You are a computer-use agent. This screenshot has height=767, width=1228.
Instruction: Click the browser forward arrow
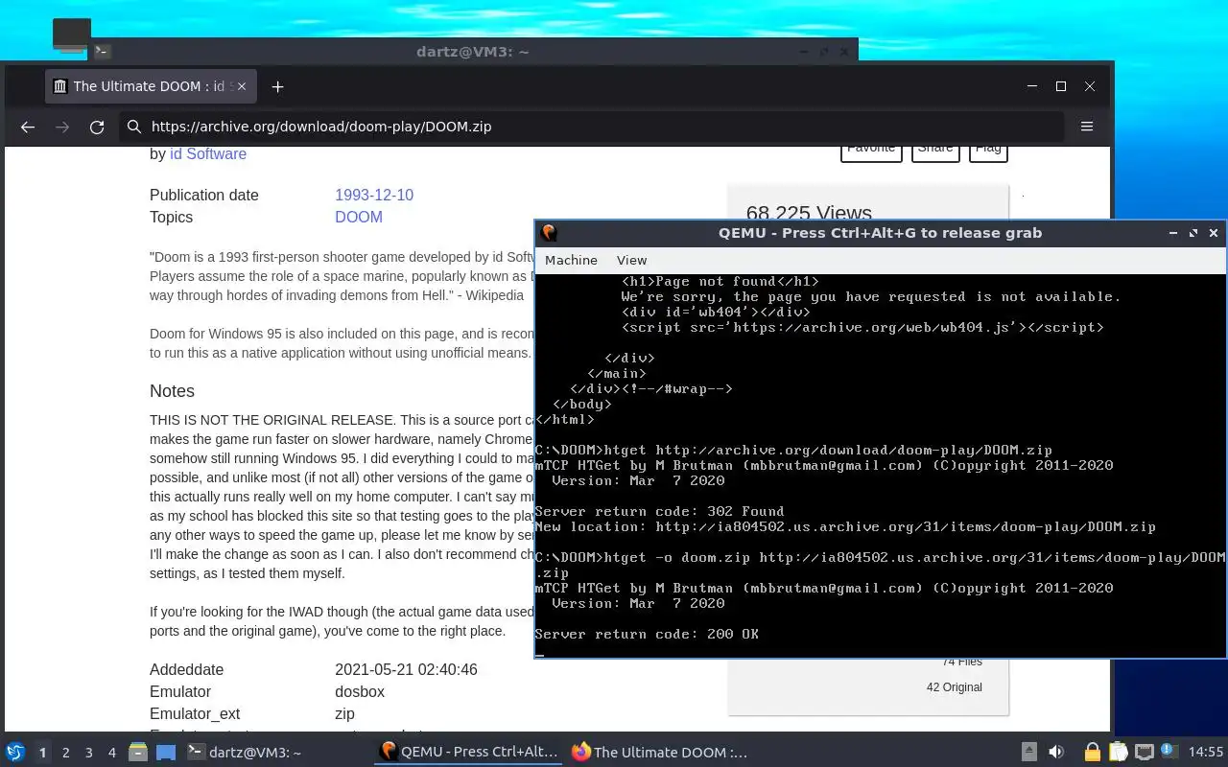pyautogui.click(x=62, y=127)
